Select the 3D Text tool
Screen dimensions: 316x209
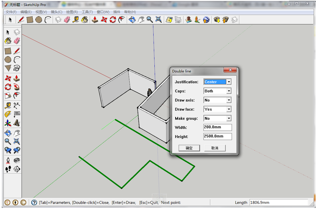pos(17,123)
